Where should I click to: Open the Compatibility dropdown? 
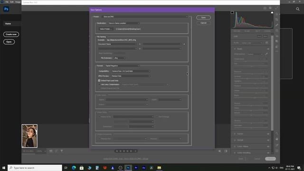click(131, 71)
